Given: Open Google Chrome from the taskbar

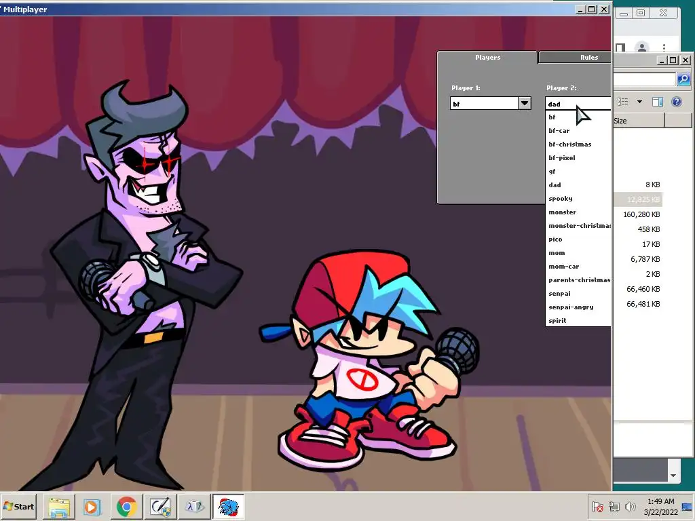Looking at the screenshot, I should (126, 506).
